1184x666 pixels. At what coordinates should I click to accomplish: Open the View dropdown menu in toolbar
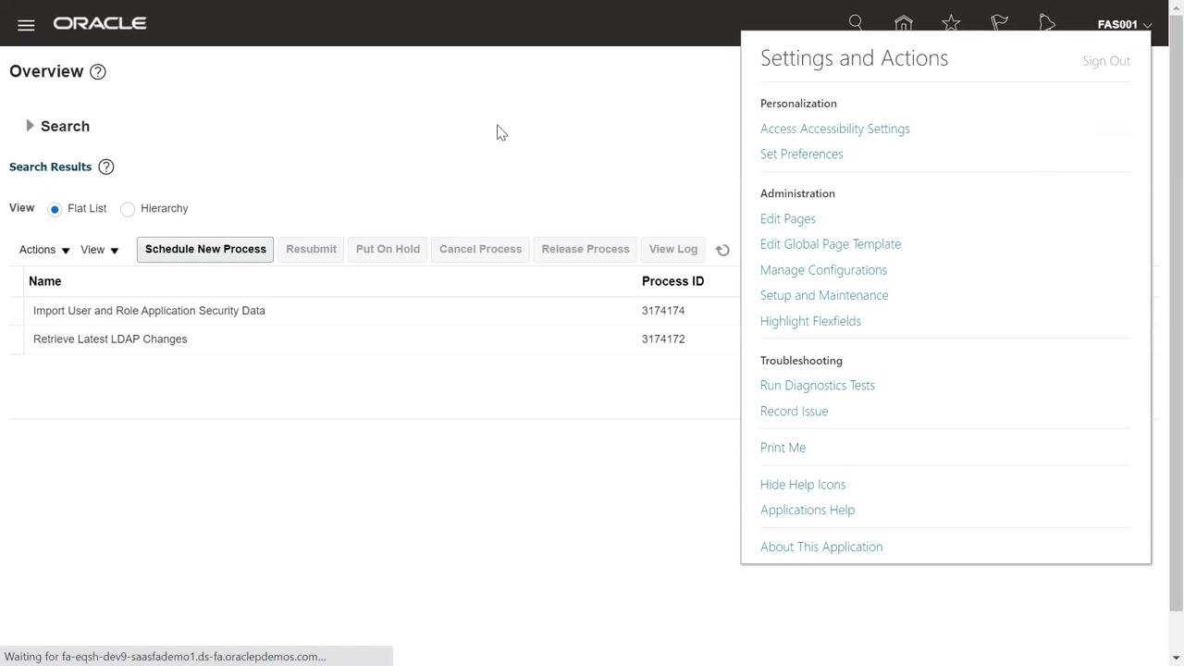99,250
